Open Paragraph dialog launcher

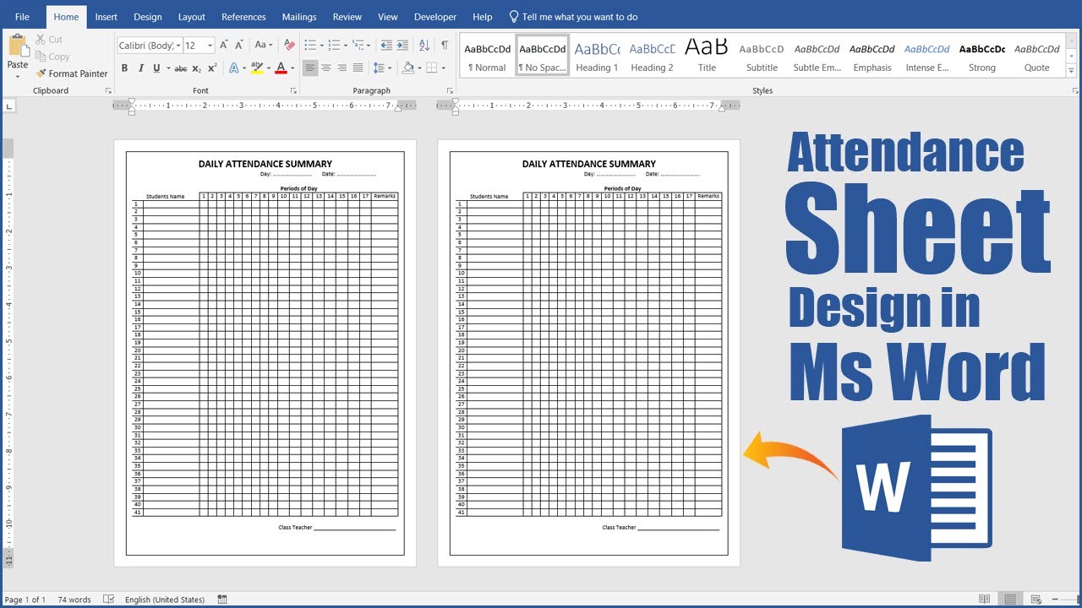pos(450,90)
